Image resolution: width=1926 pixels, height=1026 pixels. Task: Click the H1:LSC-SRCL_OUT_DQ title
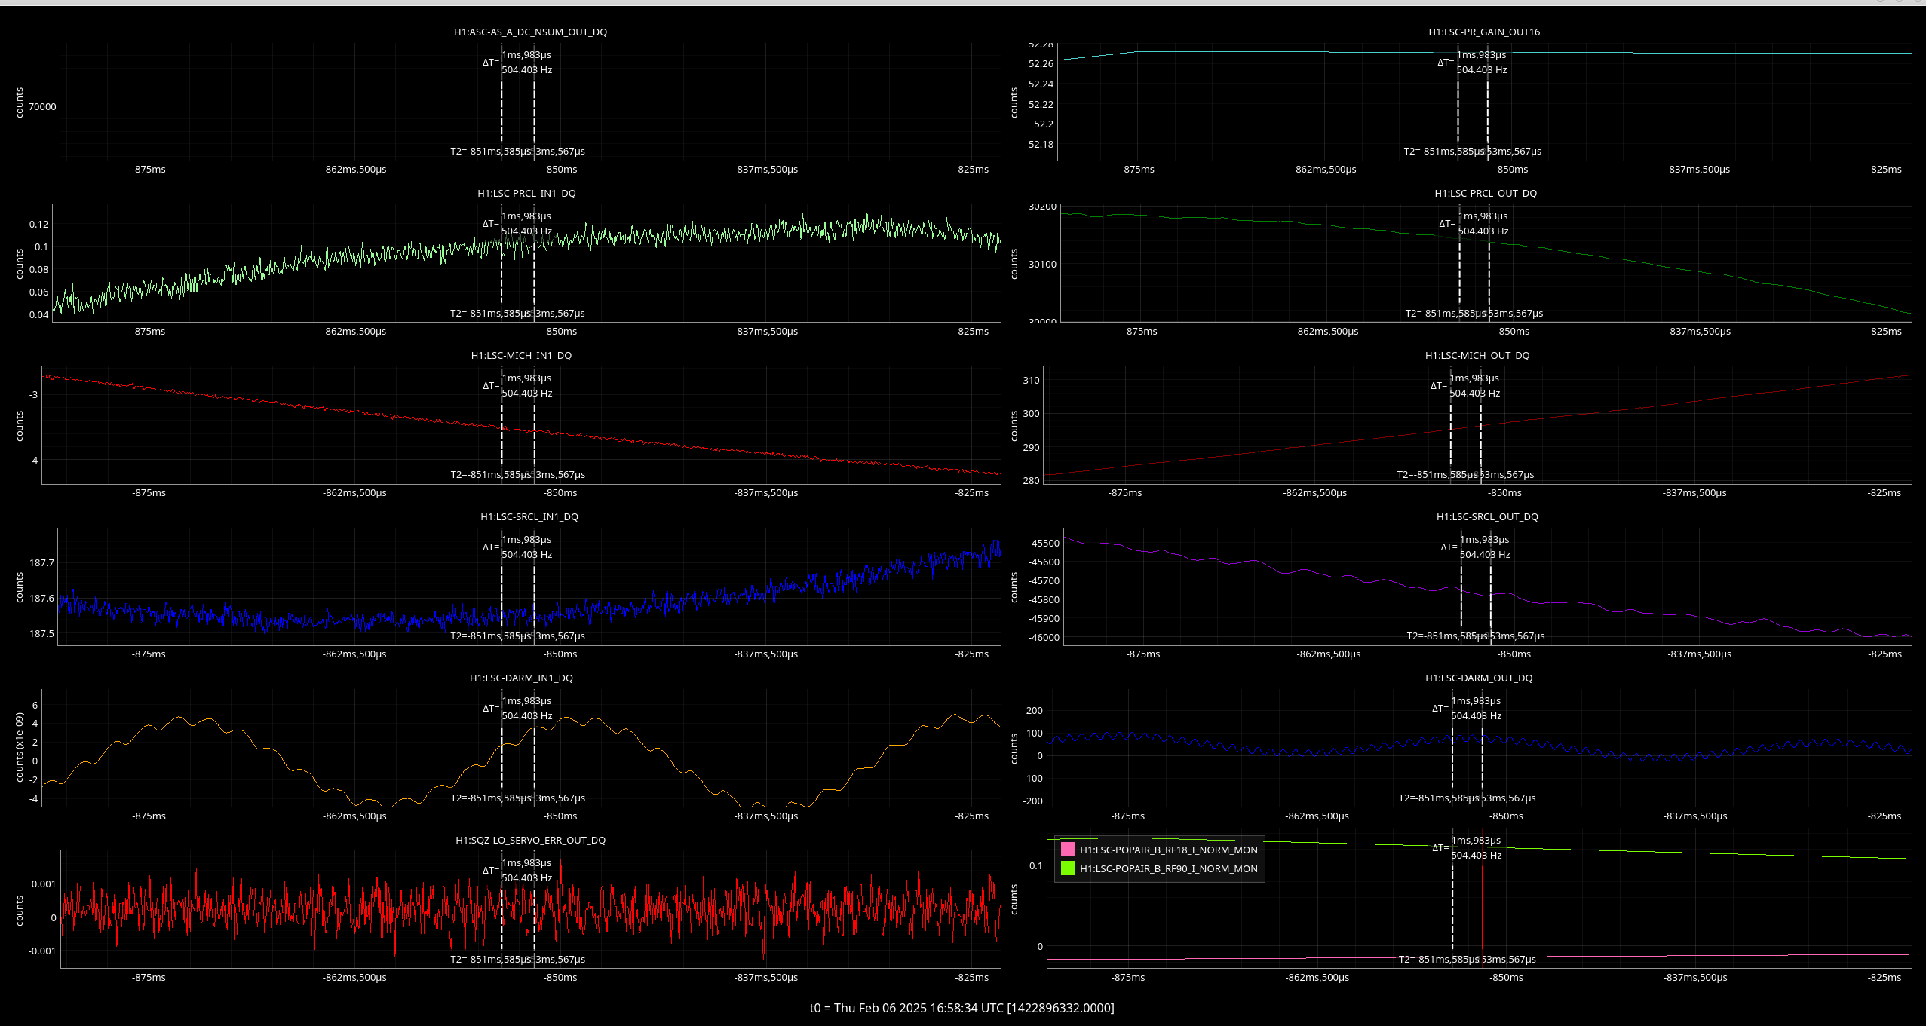click(x=1487, y=517)
